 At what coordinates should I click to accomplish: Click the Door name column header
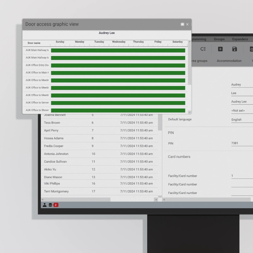click(x=34, y=43)
